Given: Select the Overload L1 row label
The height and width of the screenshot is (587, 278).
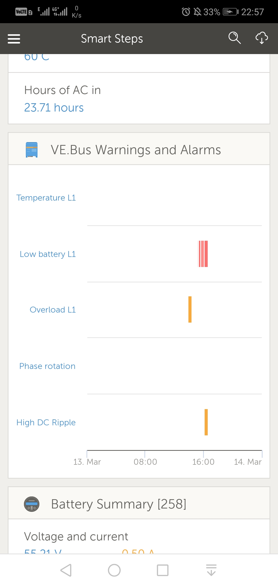Looking at the screenshot, I should pyautogui.click(x=53, y=310).
